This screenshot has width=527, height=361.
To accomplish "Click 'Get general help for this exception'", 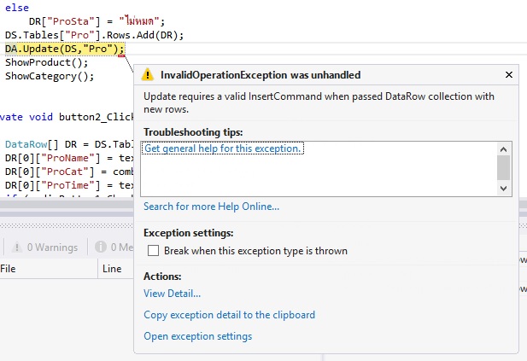I will point(223,148).
